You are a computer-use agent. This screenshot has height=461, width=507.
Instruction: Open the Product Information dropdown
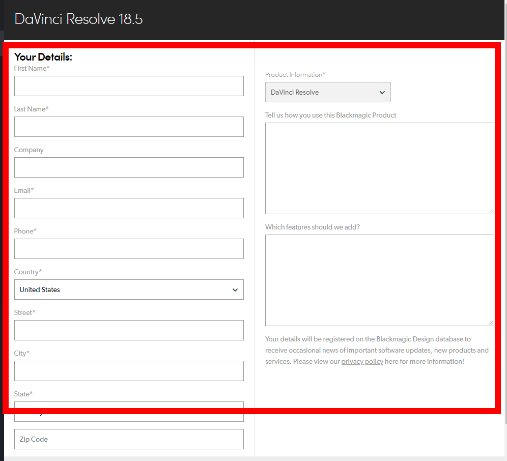pyautogui.click(x=328, y=92)
